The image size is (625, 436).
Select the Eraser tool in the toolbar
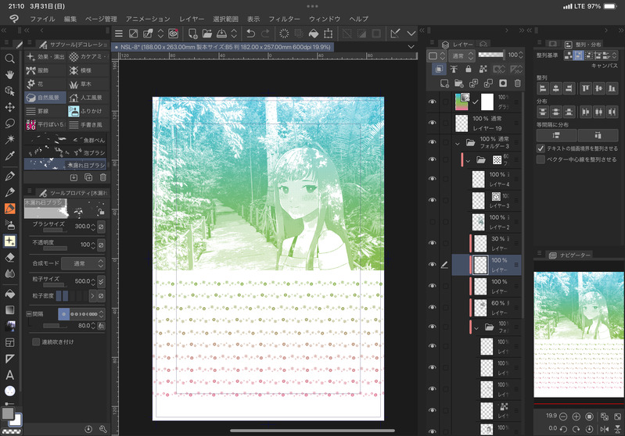(9, 258)
